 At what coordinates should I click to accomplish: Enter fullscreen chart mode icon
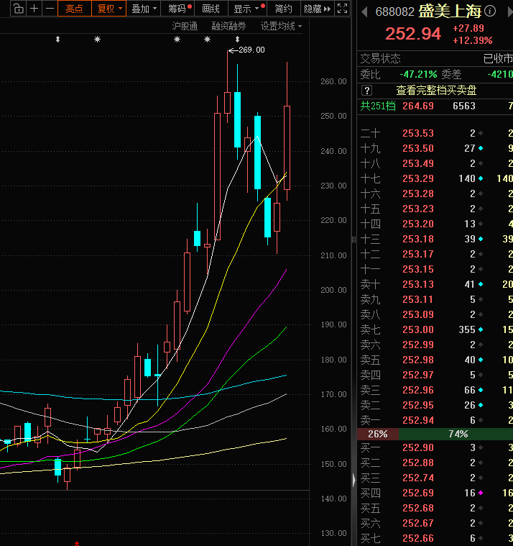pos(342,9)
